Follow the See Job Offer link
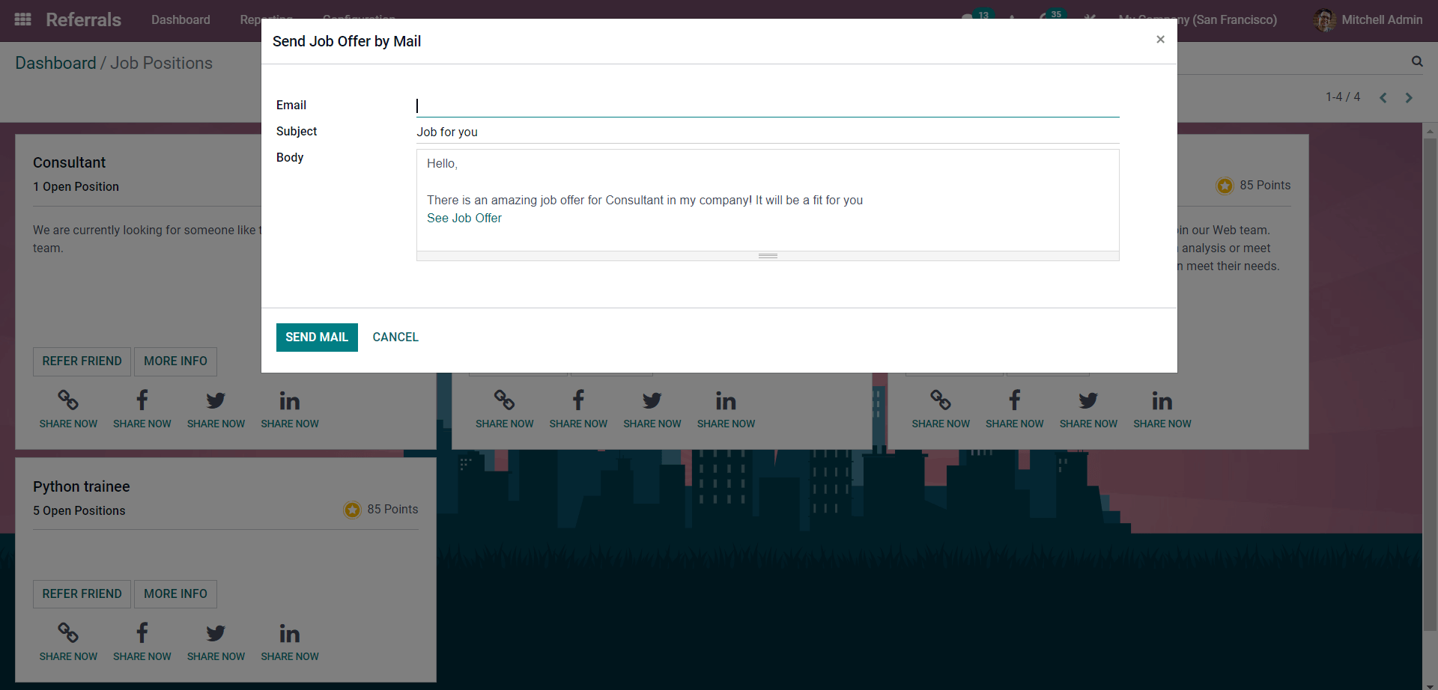Screen dimensions: 1438x690 [x=464, y=218]
